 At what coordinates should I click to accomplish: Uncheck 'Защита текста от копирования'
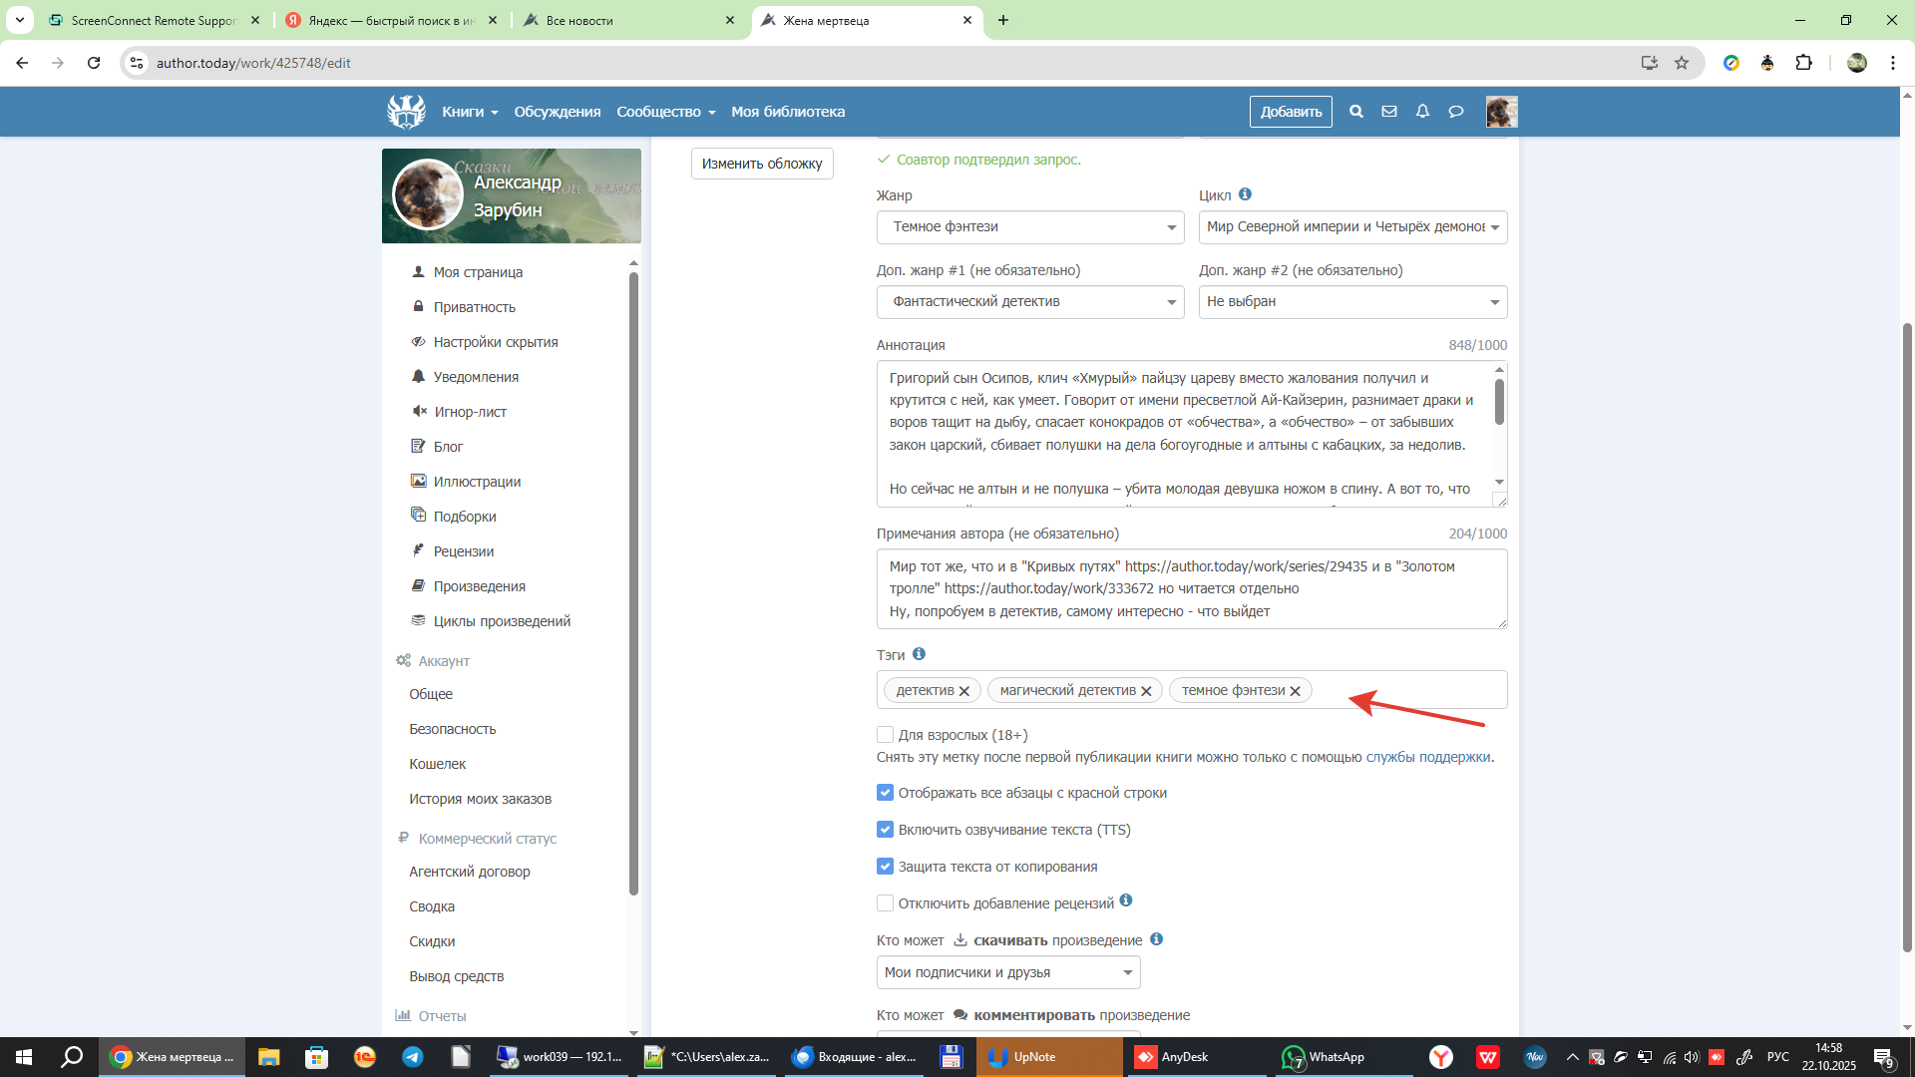click(x=885, y=867)
